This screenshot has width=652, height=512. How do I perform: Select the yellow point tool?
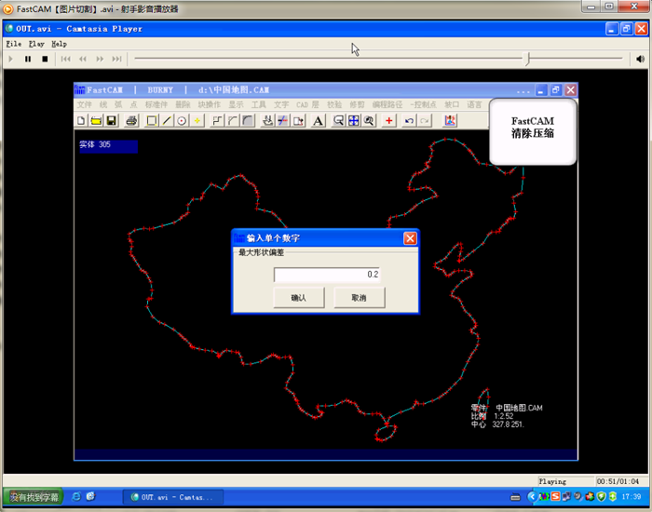tap(197, 120)
